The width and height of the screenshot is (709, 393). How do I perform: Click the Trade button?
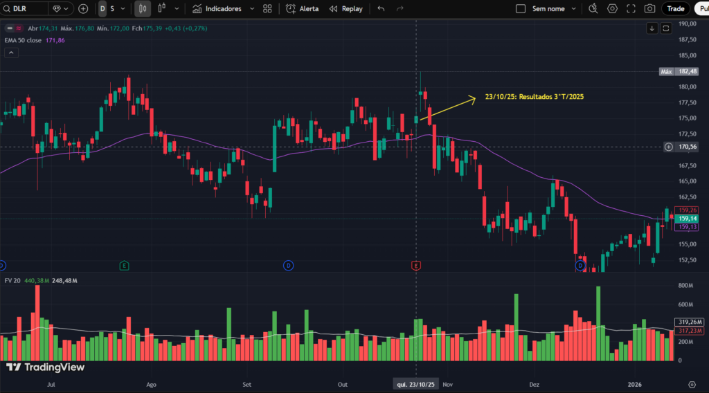pyautogui.click(x=676, y=8)
